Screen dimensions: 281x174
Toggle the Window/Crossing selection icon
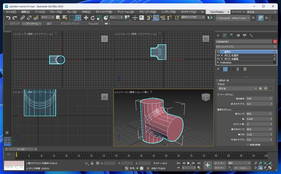pyautogui.click(x=78, y=18)
